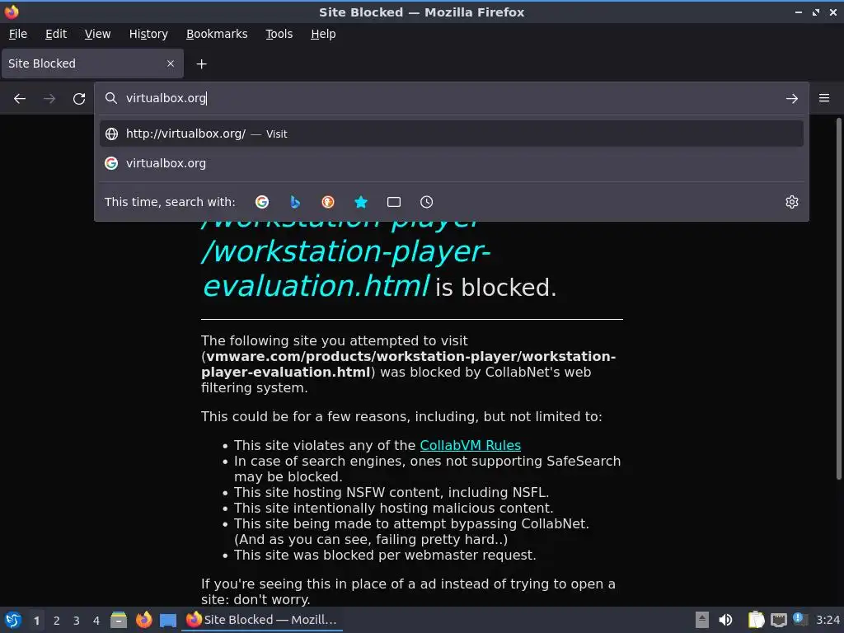
Task: Open the clipboard manager tray icon
Action: 757,620
